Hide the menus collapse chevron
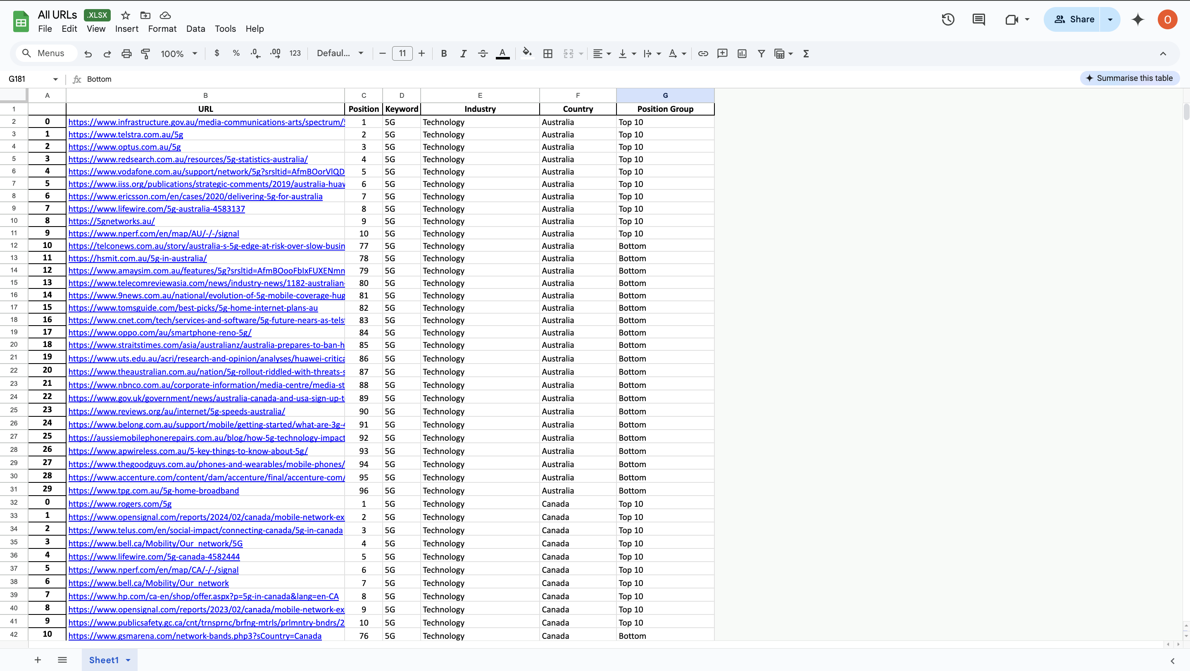 pyautogui.click(x=1163, y=54)
